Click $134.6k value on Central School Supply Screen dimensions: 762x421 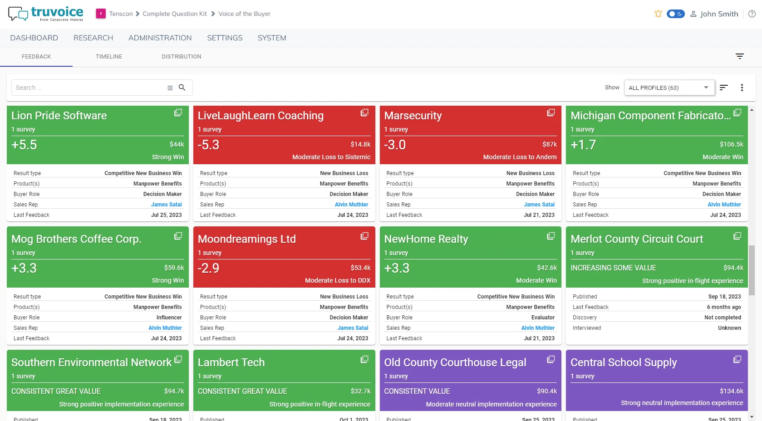click(731, 391)
